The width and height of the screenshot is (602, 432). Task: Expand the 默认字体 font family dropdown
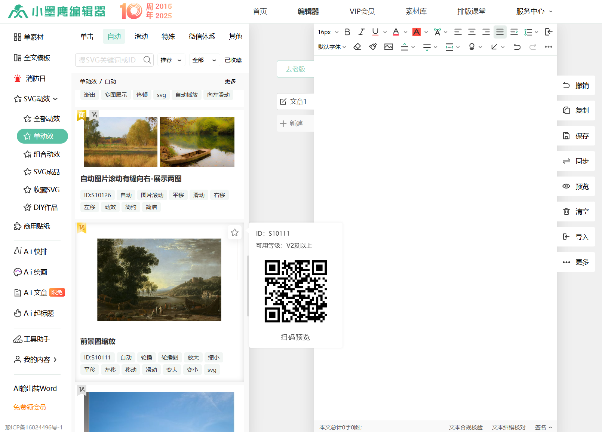click(332, 47)
